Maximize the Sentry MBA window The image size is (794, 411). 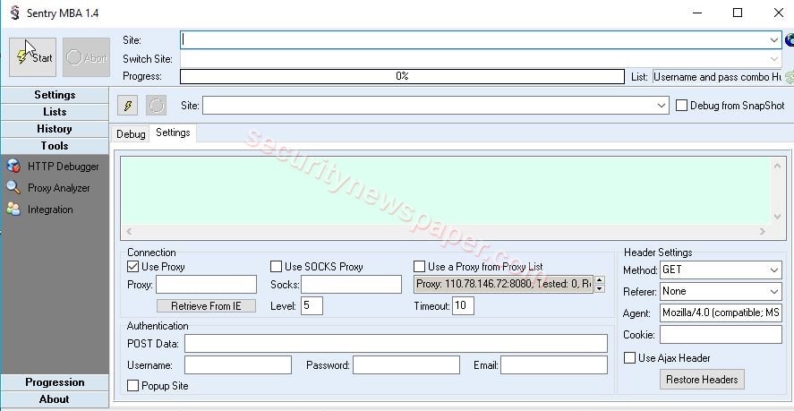click(x=738, y=13)
